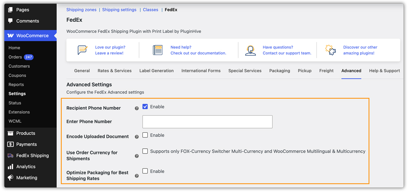Click the FedEx breadcrumb item
The image size is (408, 192).
171,10
